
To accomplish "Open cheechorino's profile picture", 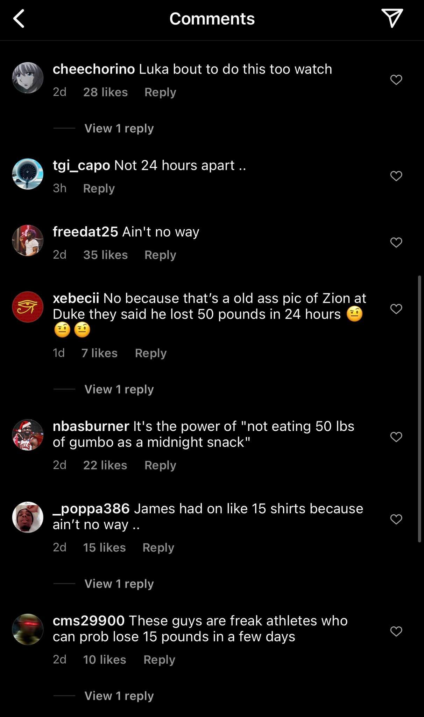I will pyautogui.click(x=28, y=78).
